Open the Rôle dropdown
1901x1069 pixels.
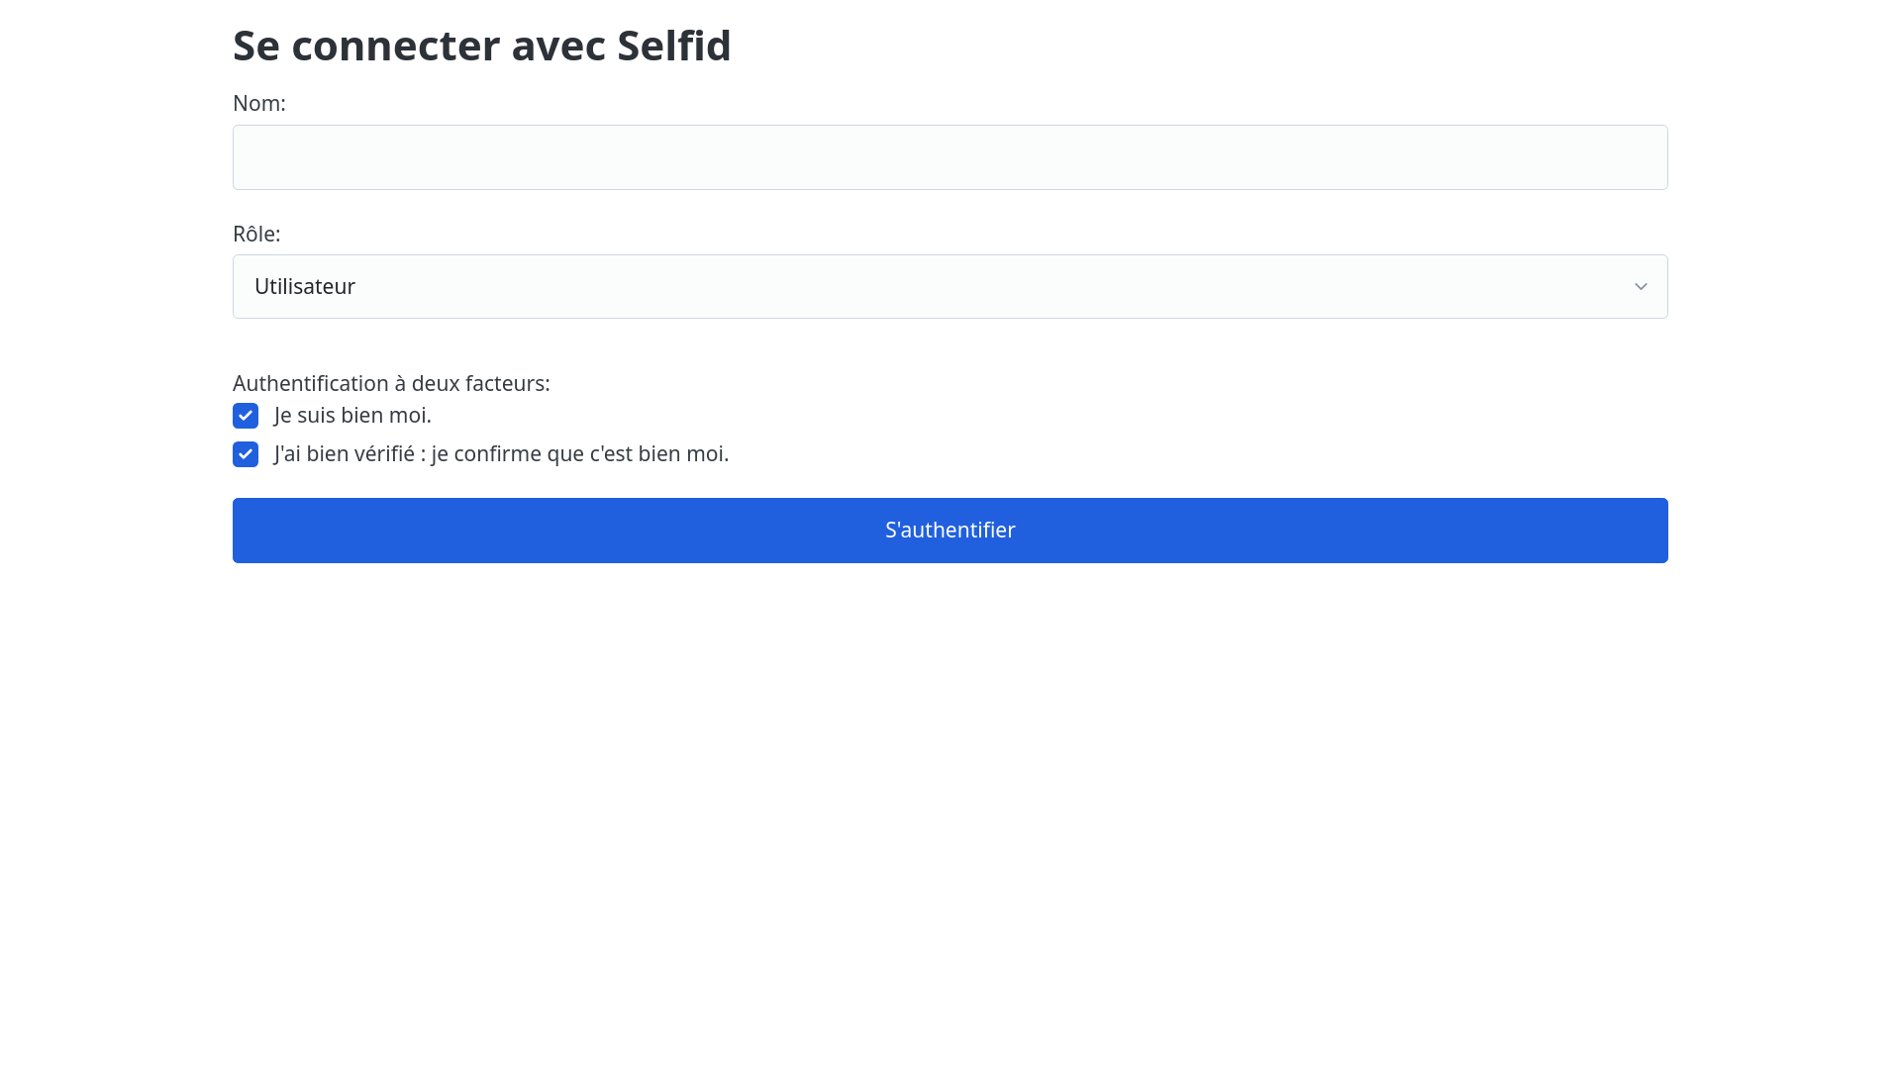pos(950,286)
